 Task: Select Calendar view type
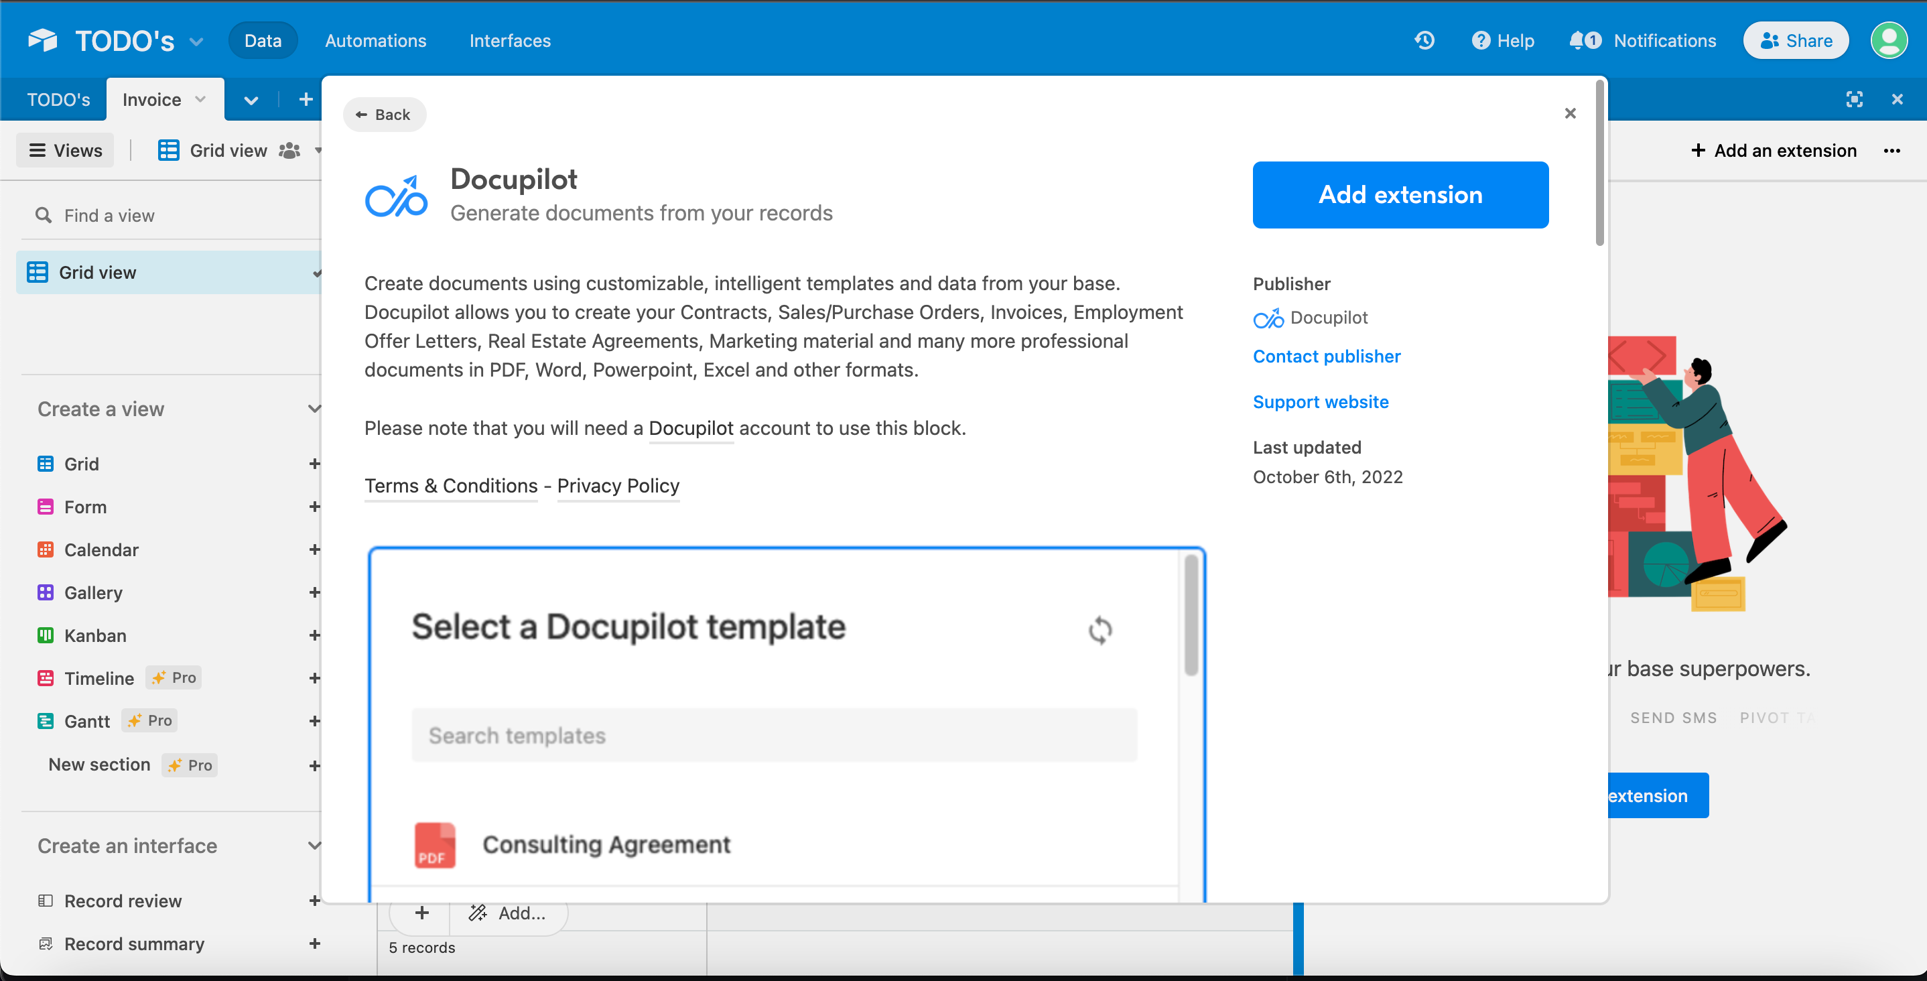[101, 549]
